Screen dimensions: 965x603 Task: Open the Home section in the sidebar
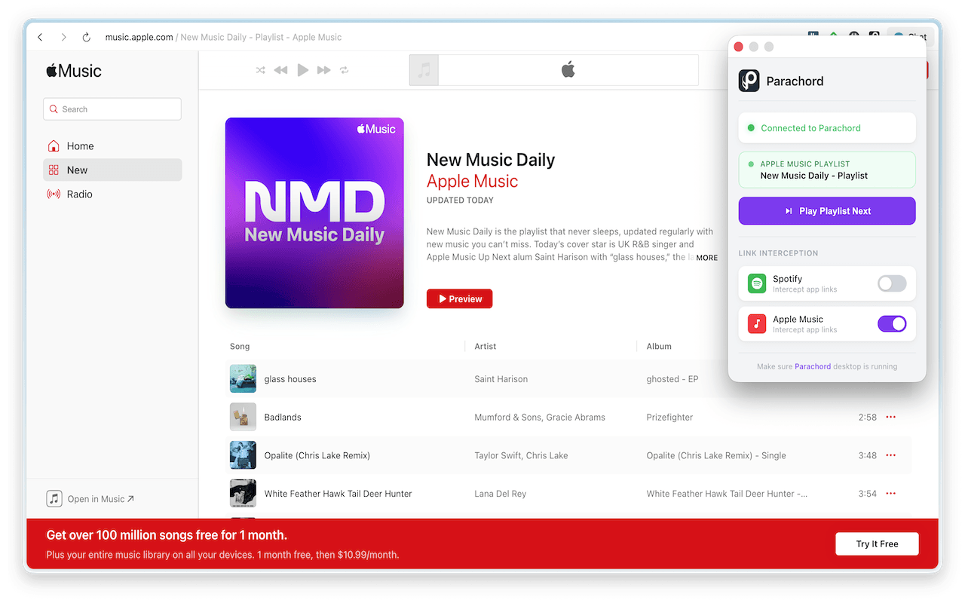coord(80,146)
